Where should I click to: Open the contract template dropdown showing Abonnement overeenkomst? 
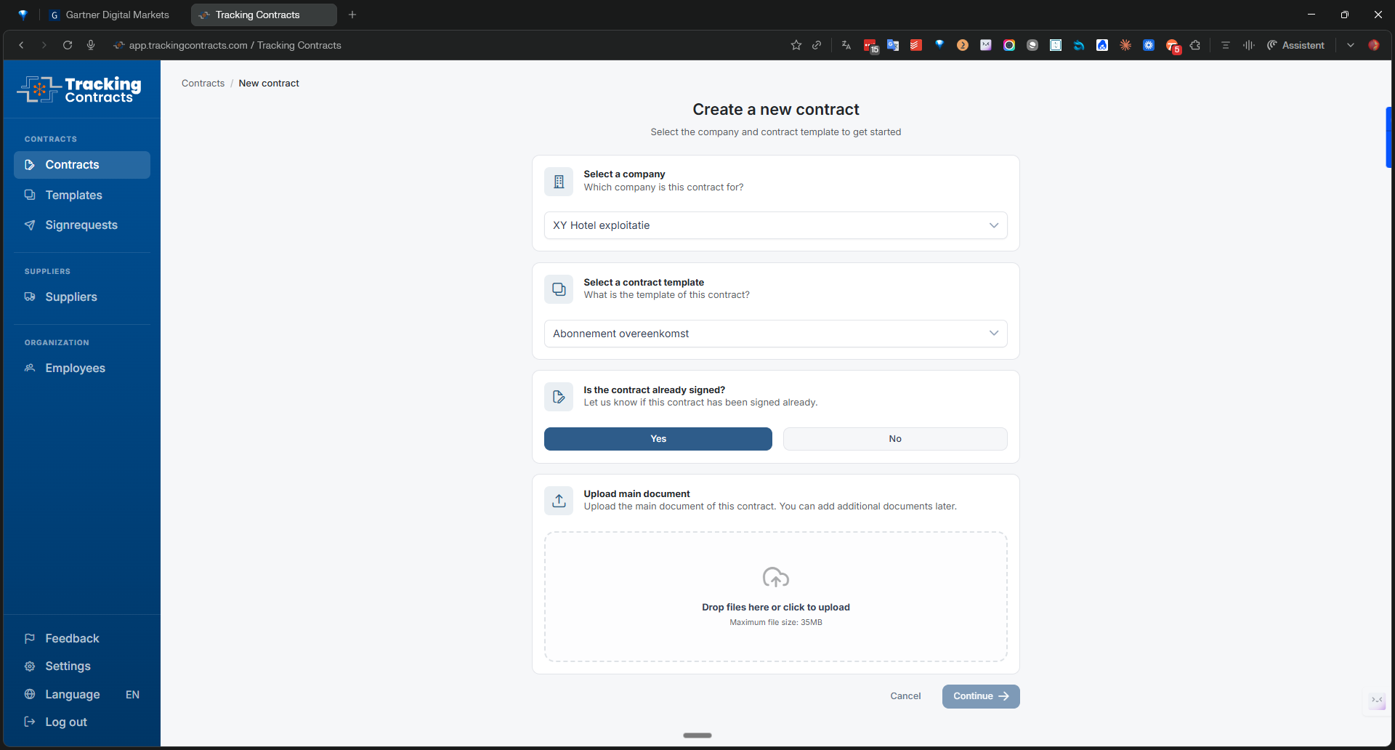coord(776,334)
